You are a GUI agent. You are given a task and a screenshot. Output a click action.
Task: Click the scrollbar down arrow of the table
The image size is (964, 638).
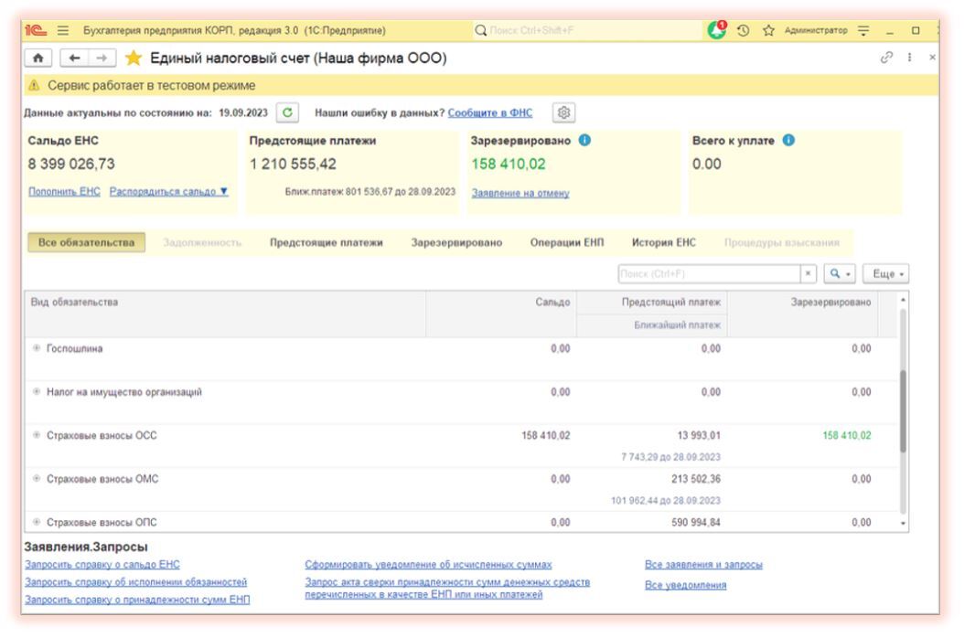903,523
